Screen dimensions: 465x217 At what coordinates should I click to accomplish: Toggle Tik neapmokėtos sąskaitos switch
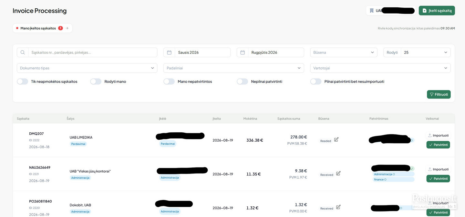click(x=23, y=81)
